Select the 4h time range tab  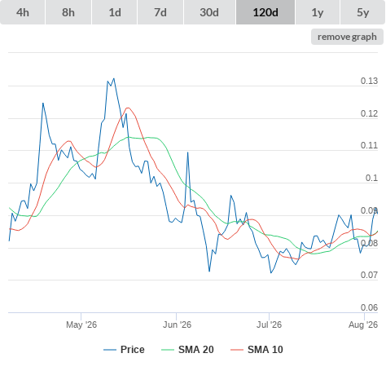tap(22, 12)
